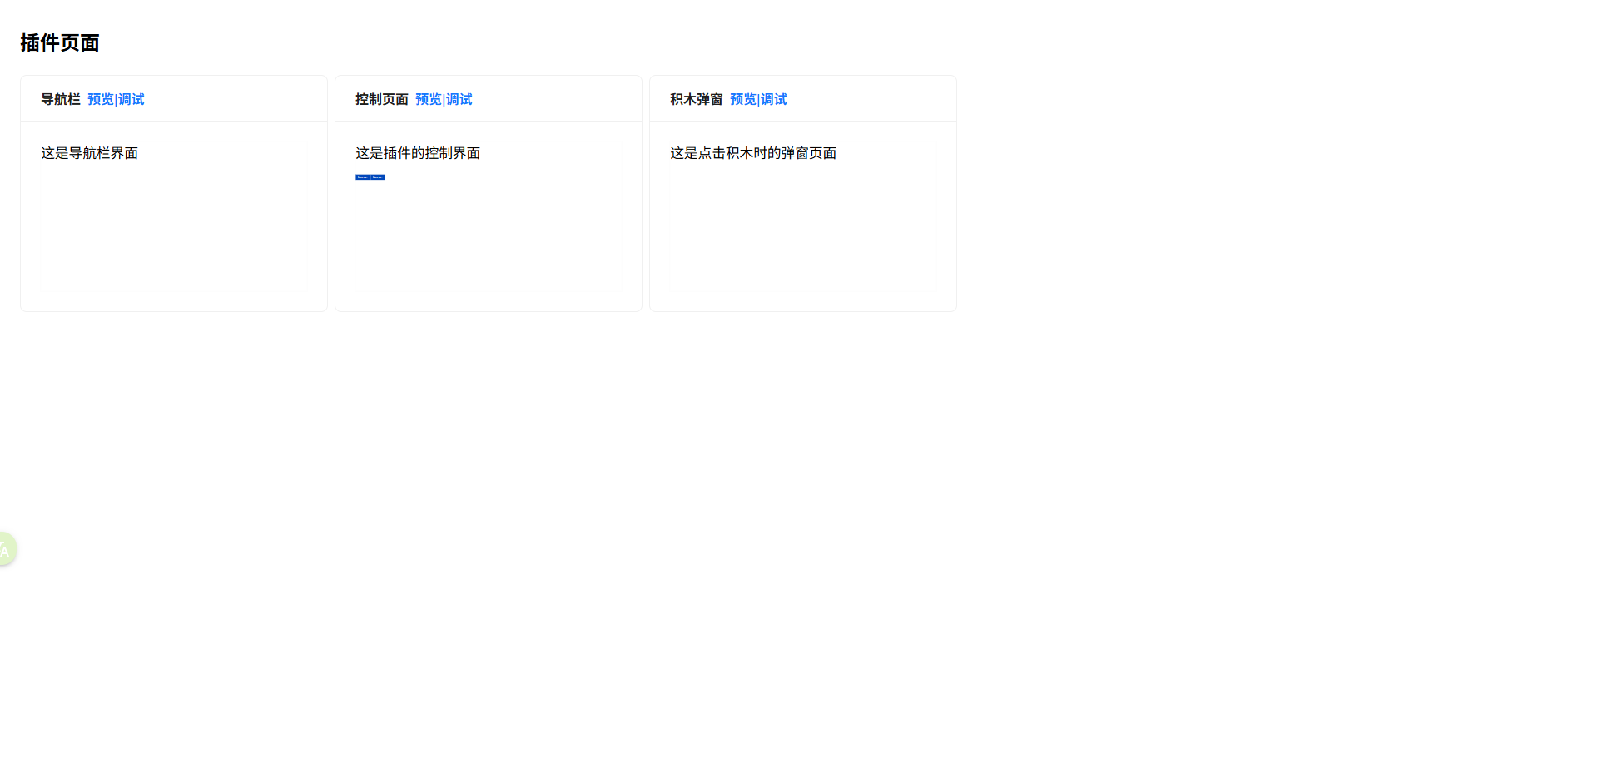Click the 插件页面 page heading
Image resolution: width=1598 pixels, height=758 pixels.
point(60,42)
